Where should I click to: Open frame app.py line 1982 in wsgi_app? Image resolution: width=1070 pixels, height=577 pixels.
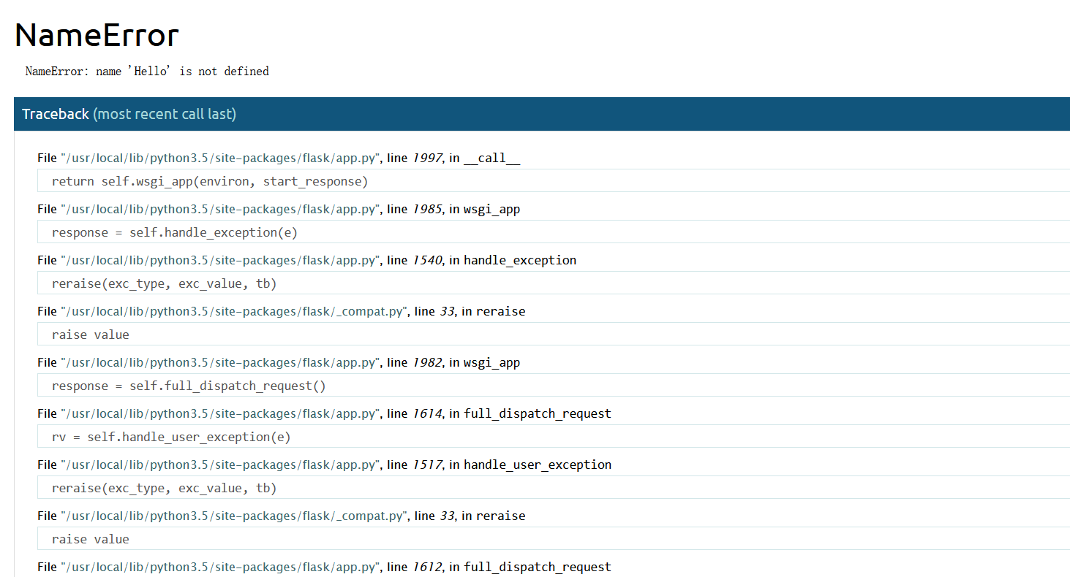[x=279, y=362]
